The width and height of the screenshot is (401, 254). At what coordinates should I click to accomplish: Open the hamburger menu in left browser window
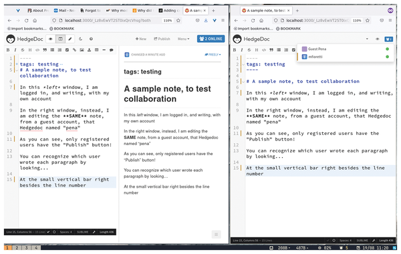(x=223, y=21)
